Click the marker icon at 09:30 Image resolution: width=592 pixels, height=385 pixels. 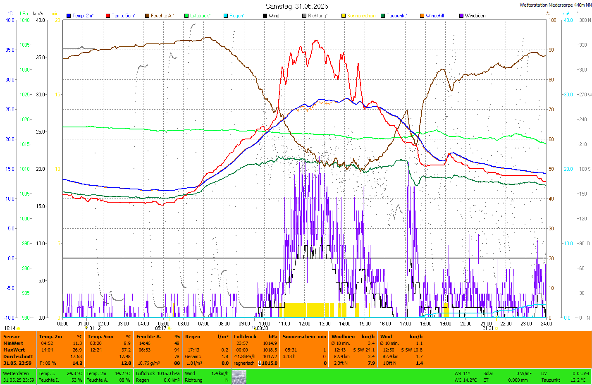click(254, 328)
